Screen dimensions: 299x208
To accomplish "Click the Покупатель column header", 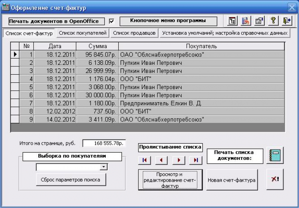I will click(202, 46).
